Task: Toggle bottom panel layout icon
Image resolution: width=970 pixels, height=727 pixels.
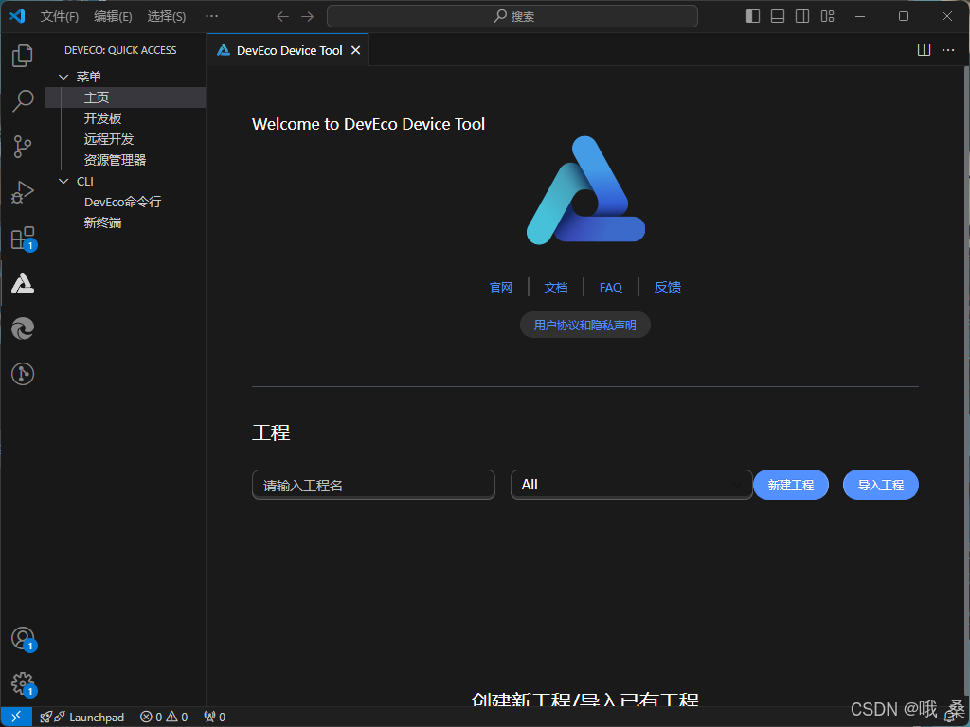Action: 778,16
